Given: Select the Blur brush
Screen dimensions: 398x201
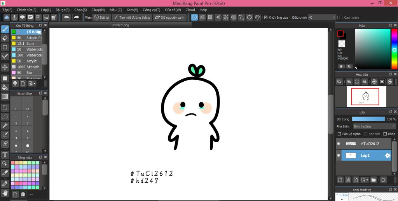Looking at the screenshot, I should (x=26, y=73).
